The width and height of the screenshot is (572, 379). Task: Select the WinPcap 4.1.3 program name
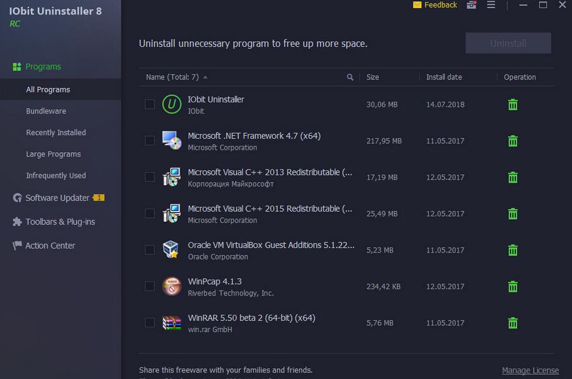(x=215, y=282)
